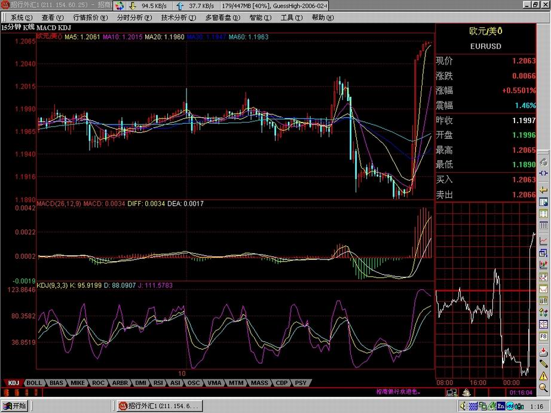Select the PSY indicator tab
Screen dimensions: 551x413
[x=301, y=383]
